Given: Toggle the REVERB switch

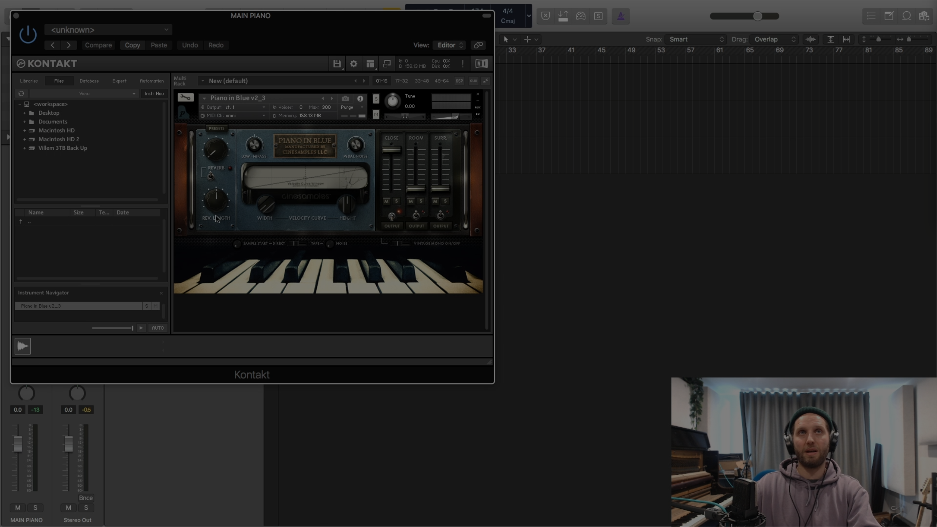Looking at the screenshot, I should 210,176.
